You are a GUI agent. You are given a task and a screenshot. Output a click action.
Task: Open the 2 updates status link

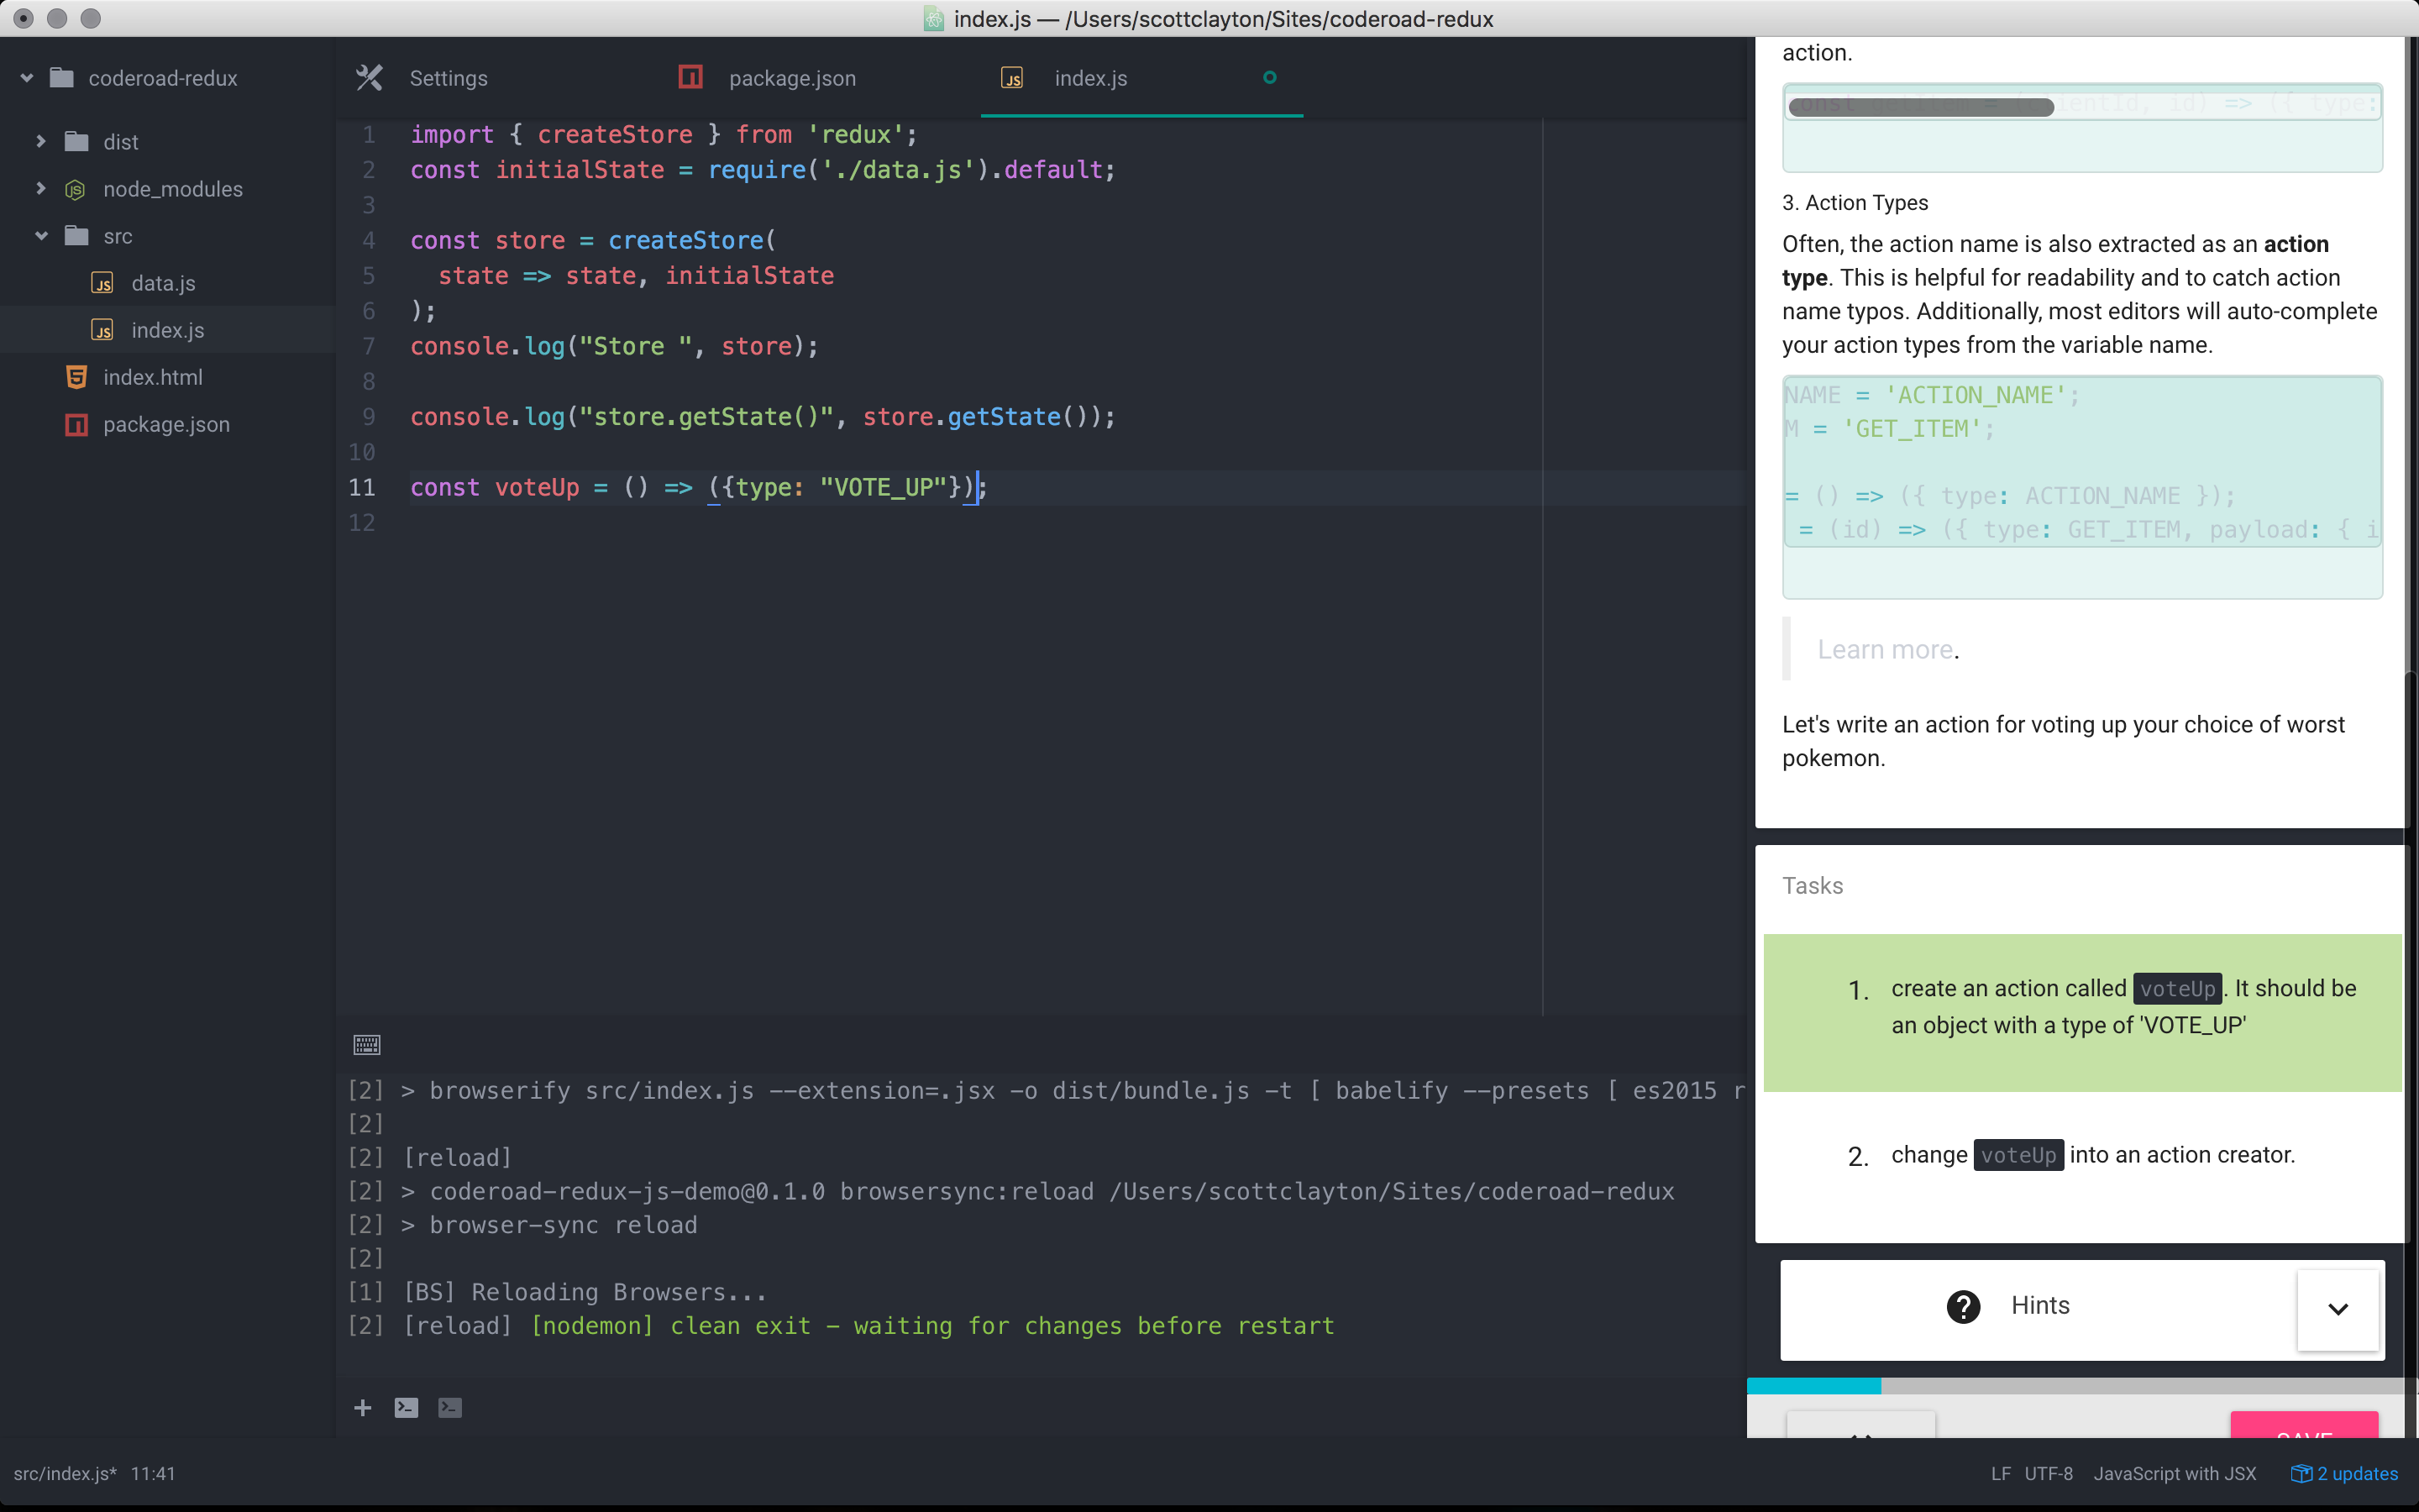tap(2345, 1473)
